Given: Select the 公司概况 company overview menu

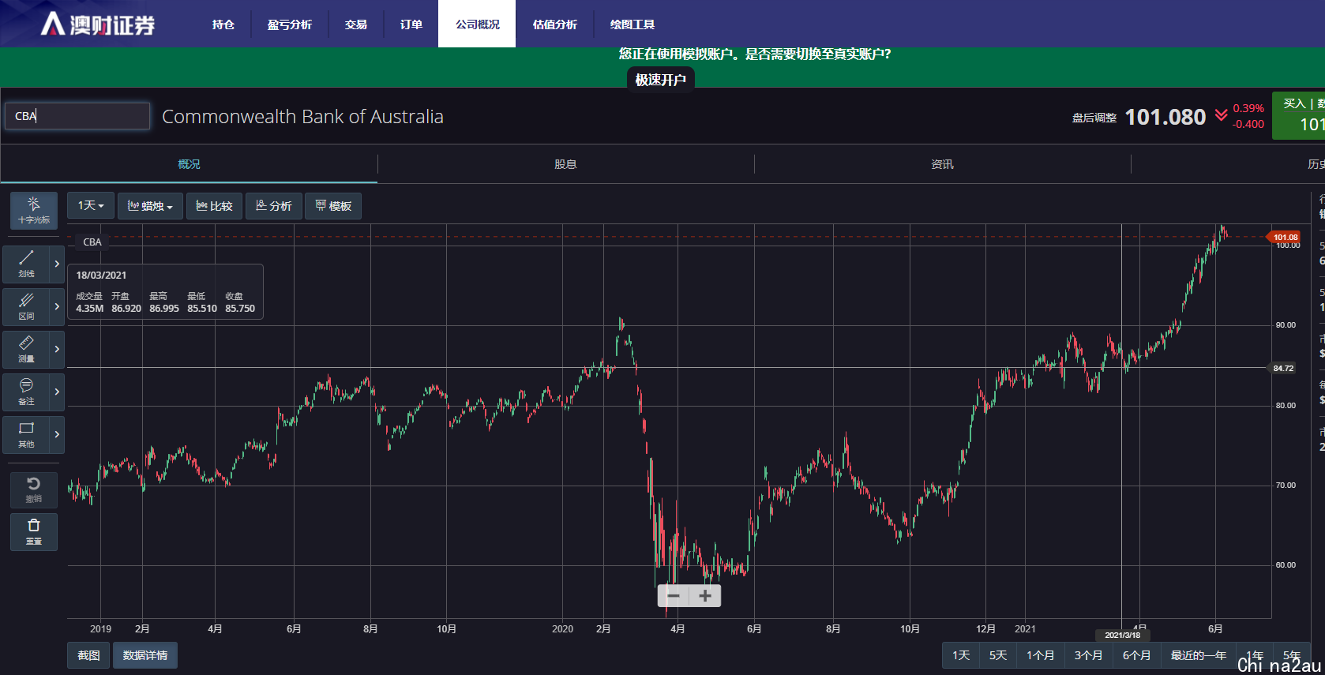Looking at the screenshot, I should coord(477,24).
